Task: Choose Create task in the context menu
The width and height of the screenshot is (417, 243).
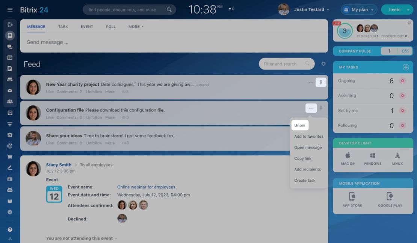Action: pyautogui.click(x=305, y=181)
